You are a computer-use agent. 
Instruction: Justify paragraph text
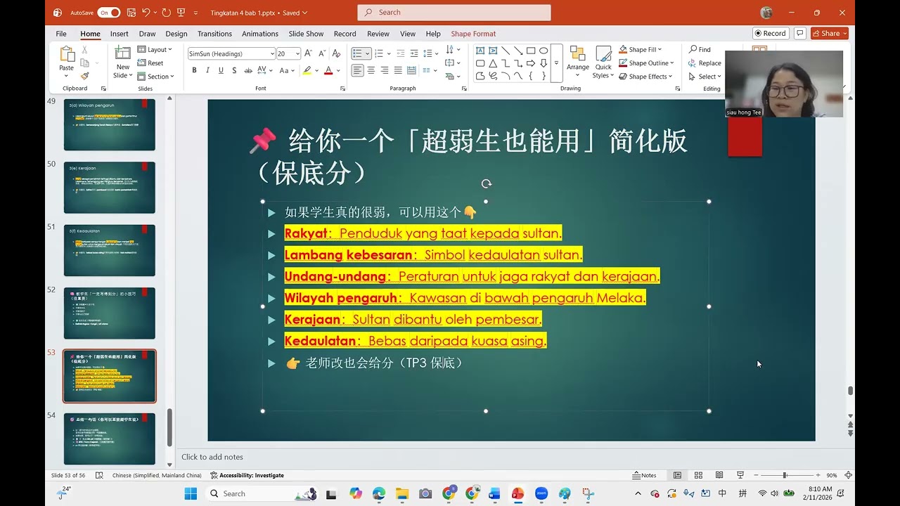pyautogui.click(x=398, y=70)
